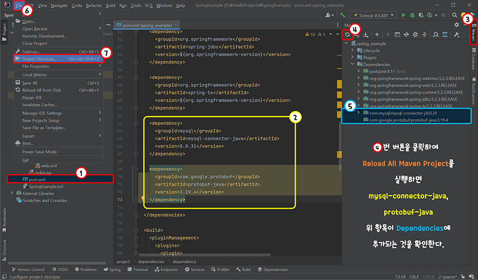Open the Tomcat 8.5.681 run configuration dropdown
The height and width of the screenshot is (280, 478).
click(373, 16)
